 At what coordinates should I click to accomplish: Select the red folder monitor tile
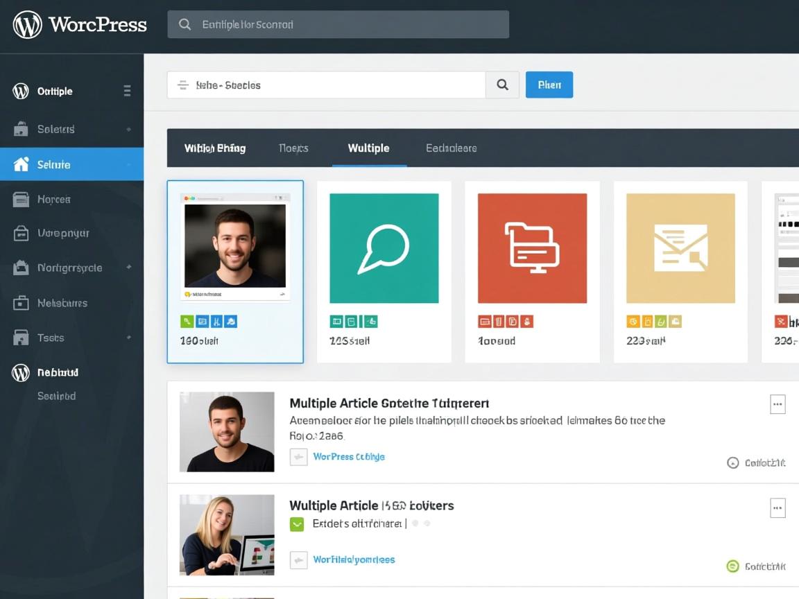(532, 248)
